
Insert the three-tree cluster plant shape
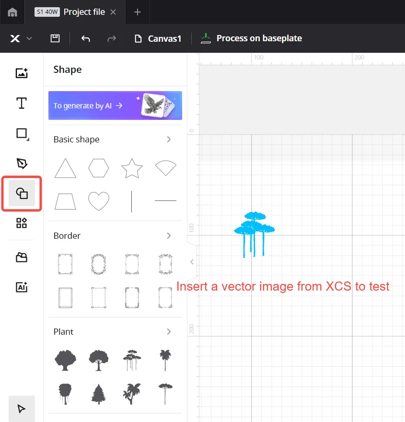(132, 360)
